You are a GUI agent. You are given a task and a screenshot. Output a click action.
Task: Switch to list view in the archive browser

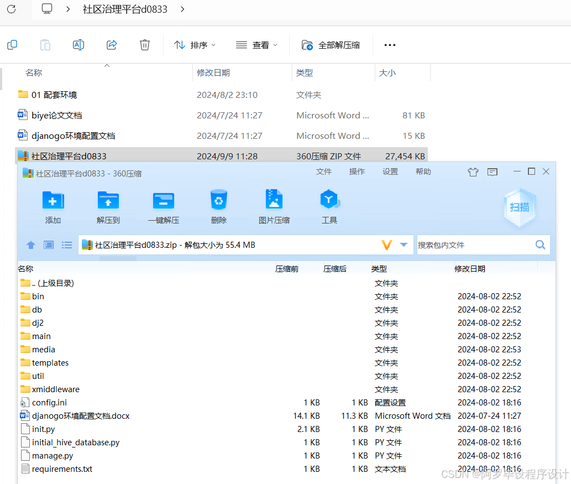click(x=66, y=245)
